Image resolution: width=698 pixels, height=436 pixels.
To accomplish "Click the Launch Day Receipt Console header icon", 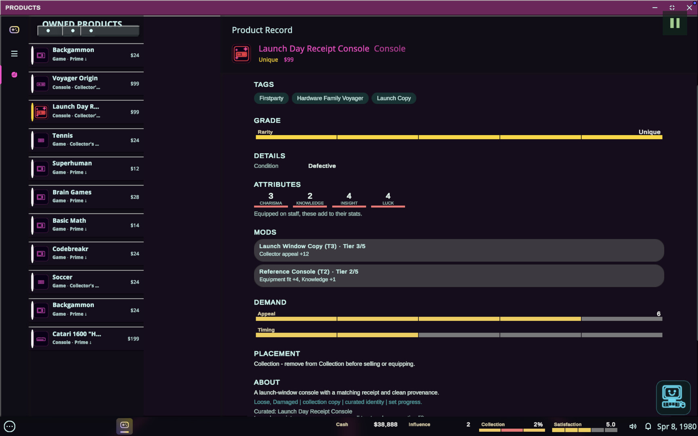I will pos(241,54).
